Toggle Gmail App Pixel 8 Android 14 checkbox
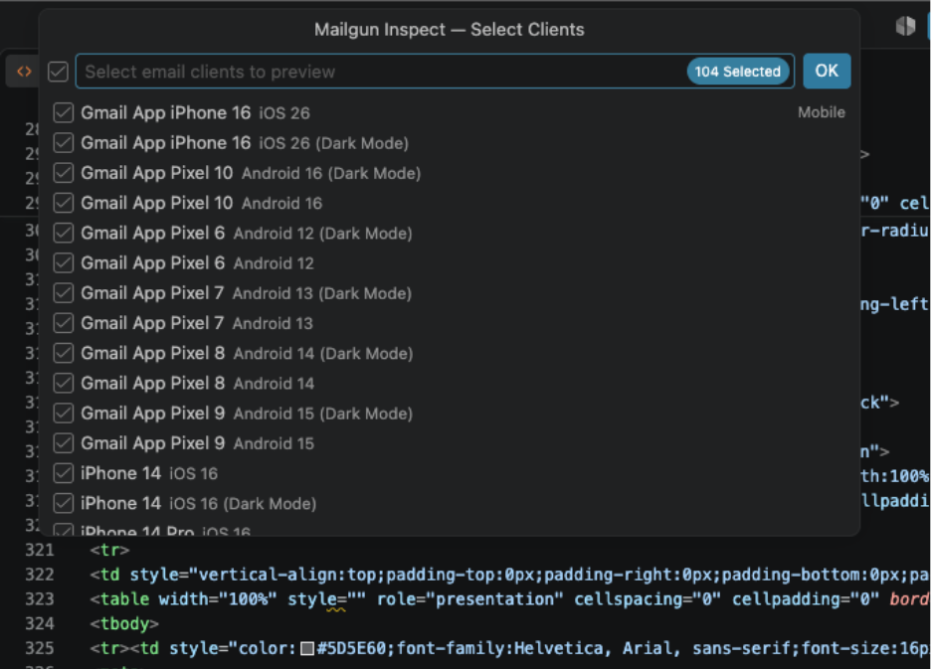This screenshot has height=669, width=931. click(x=64, y=383)
